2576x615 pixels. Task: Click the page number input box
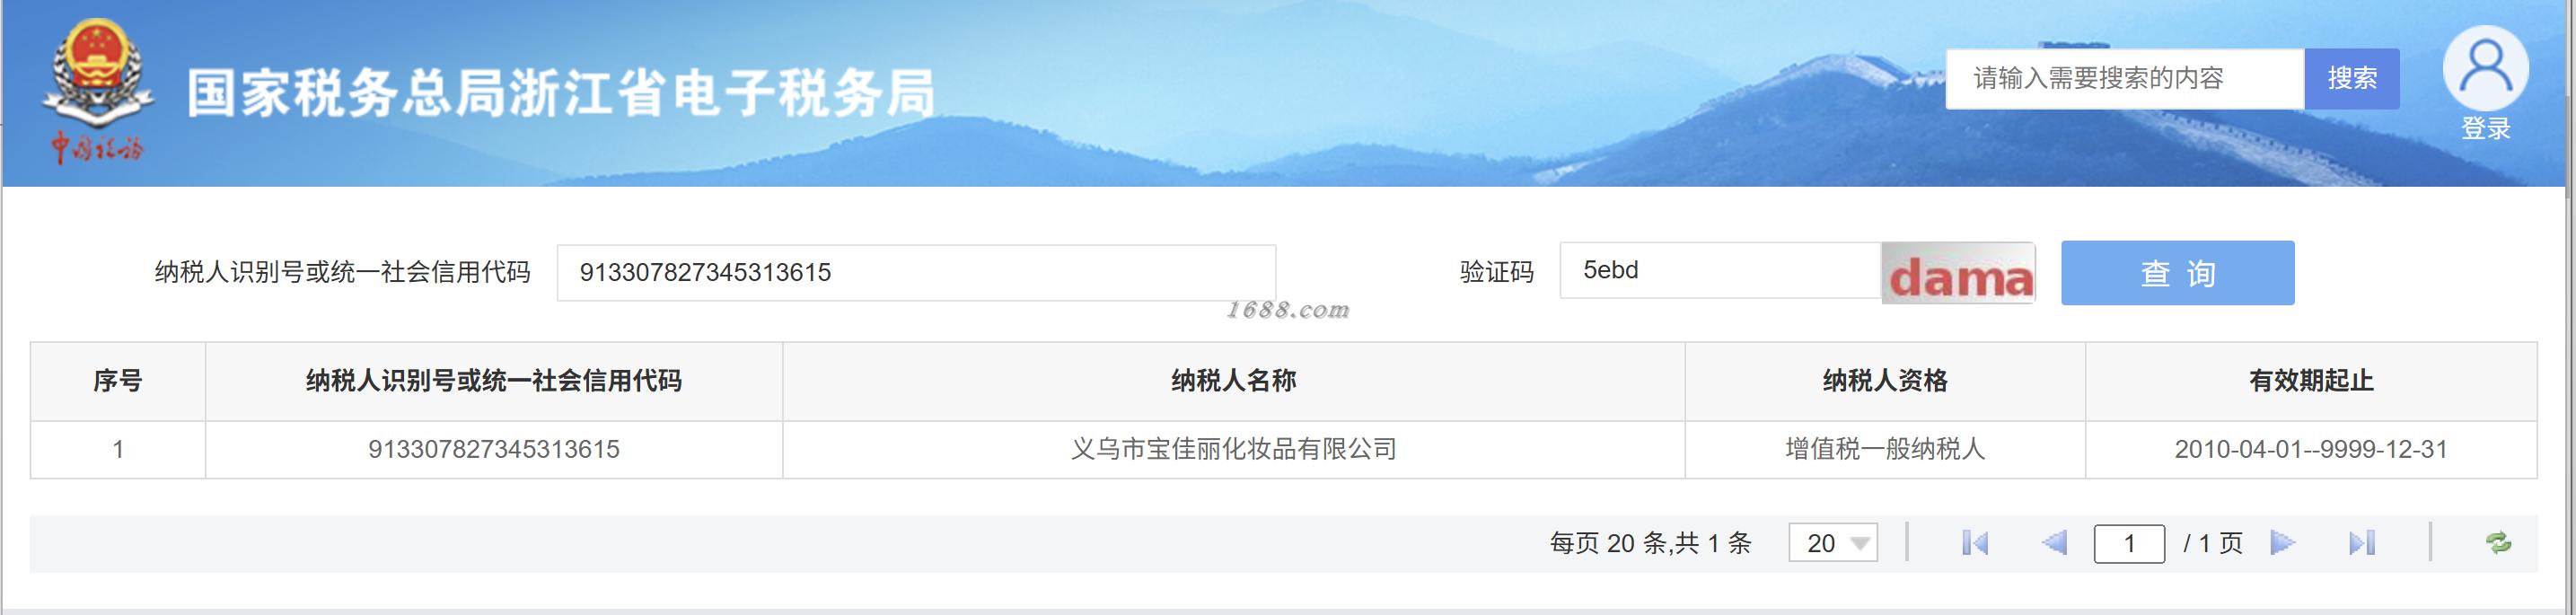click(2129, 543)
